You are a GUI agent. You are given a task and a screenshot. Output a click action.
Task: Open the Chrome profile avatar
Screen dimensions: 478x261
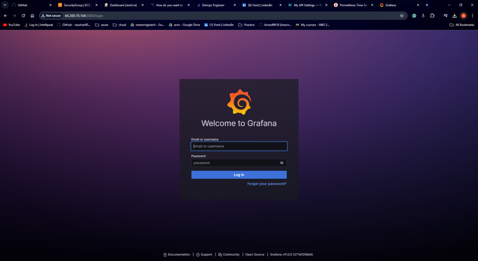point(463,16)
